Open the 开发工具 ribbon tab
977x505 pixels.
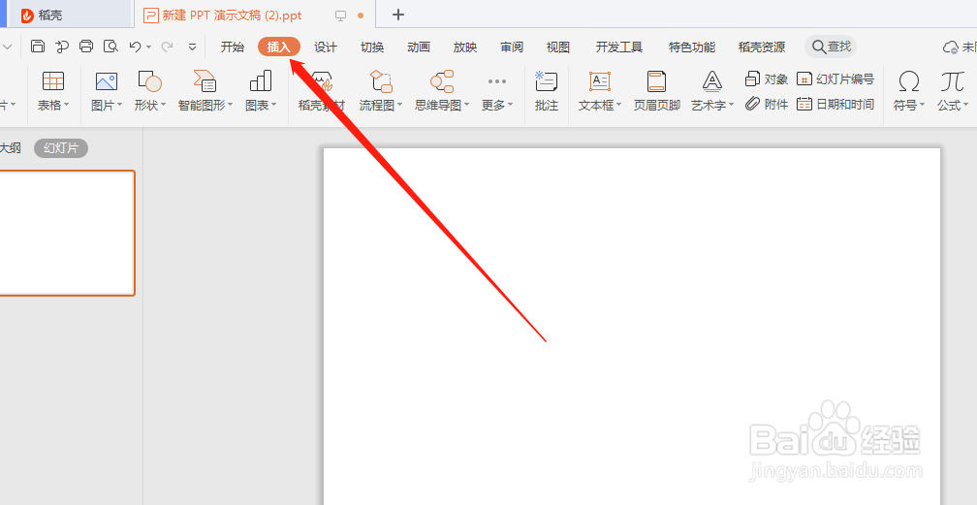(x=618, y=47)
